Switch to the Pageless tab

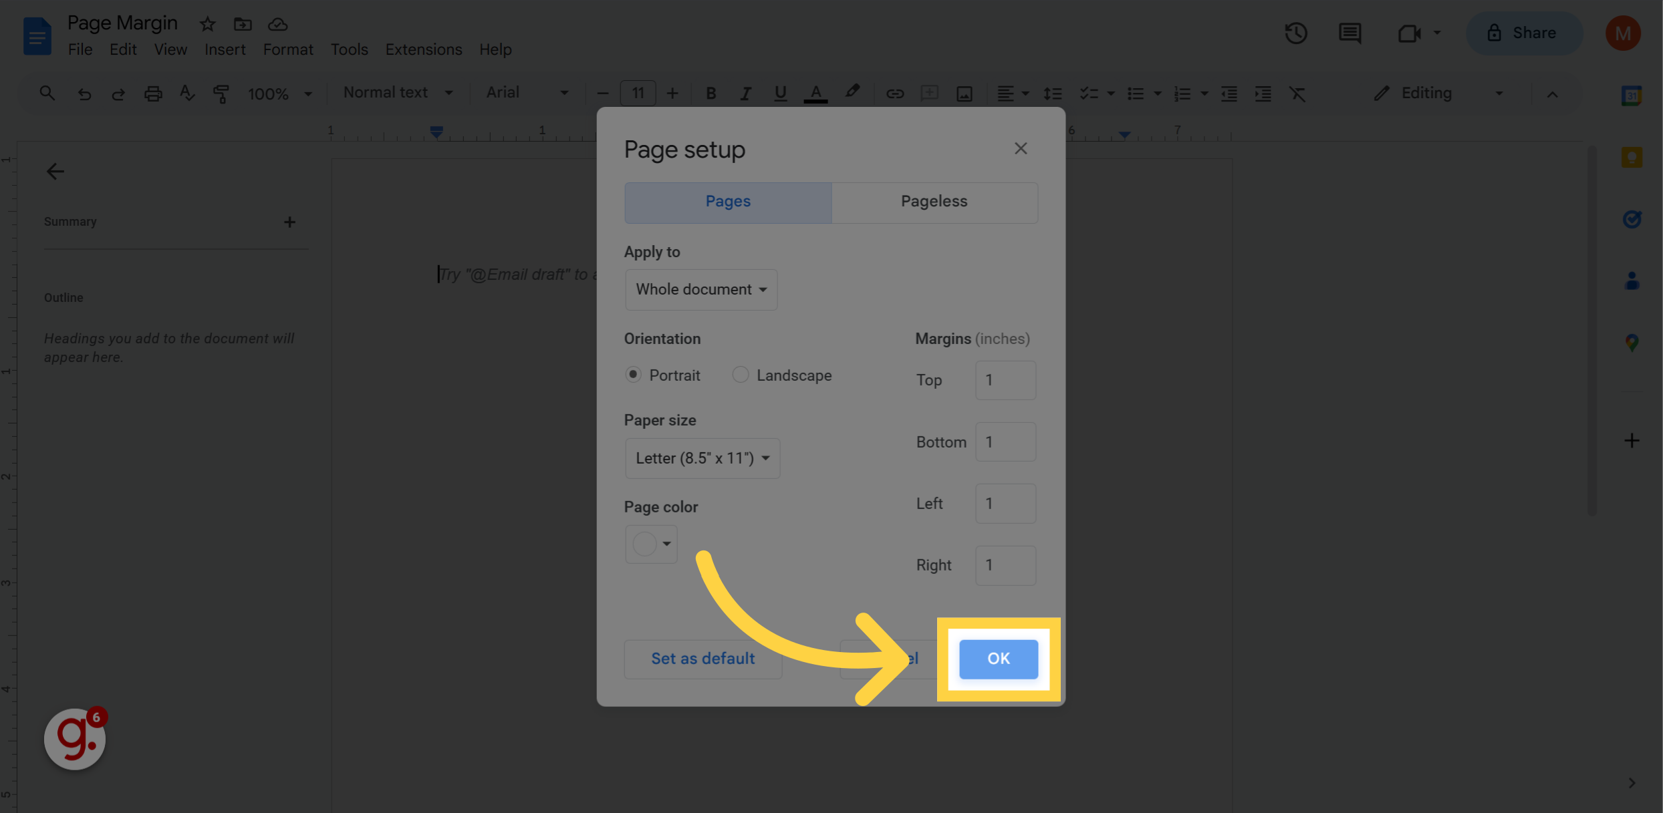(x=934, y=202)
